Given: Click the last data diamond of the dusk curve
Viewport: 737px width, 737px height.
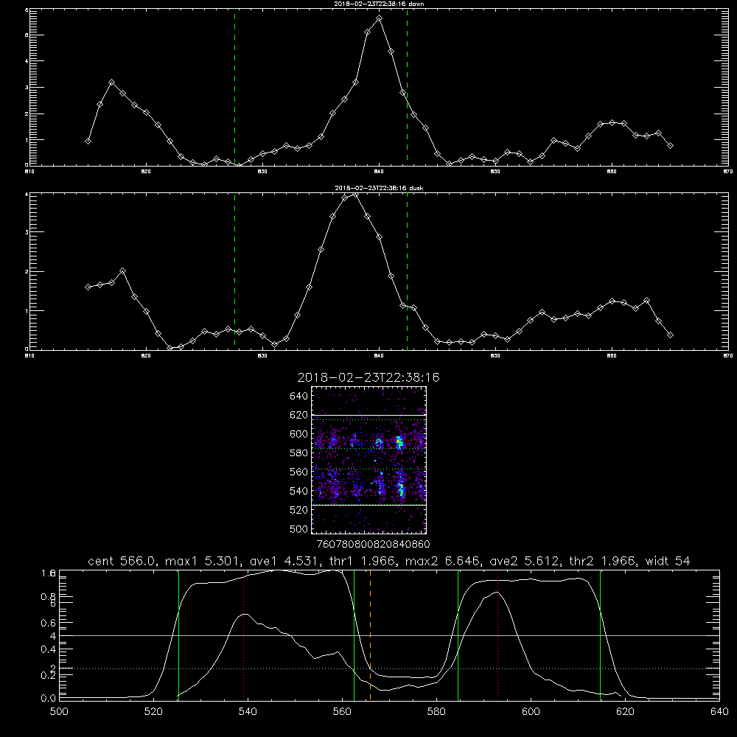Looking at the screenshot, I should pos(670,335).
